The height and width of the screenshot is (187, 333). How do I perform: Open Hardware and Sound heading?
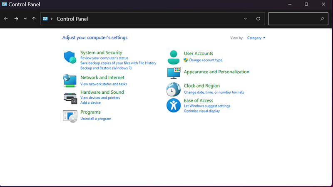point(102,92)
